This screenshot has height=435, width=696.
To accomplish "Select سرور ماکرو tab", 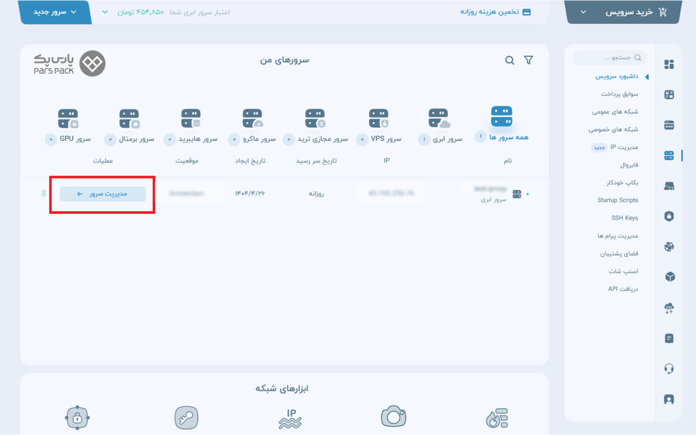I will pos(252,127).
